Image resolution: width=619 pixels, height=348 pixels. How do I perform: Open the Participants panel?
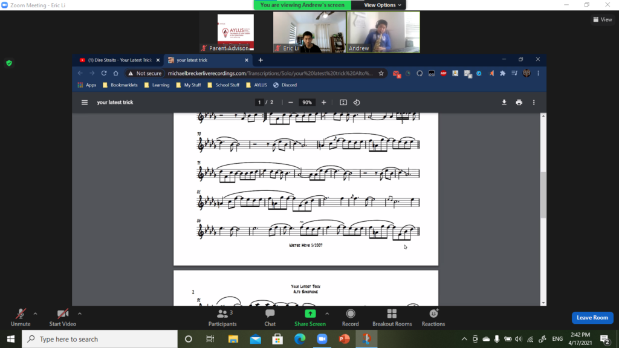pyautogui.click(x=222, y=318)
